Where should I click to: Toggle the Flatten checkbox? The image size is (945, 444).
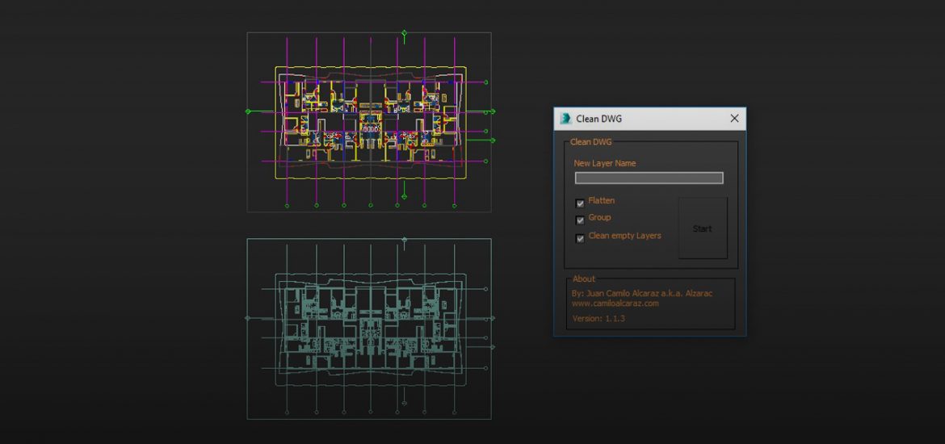pos(580,203)
